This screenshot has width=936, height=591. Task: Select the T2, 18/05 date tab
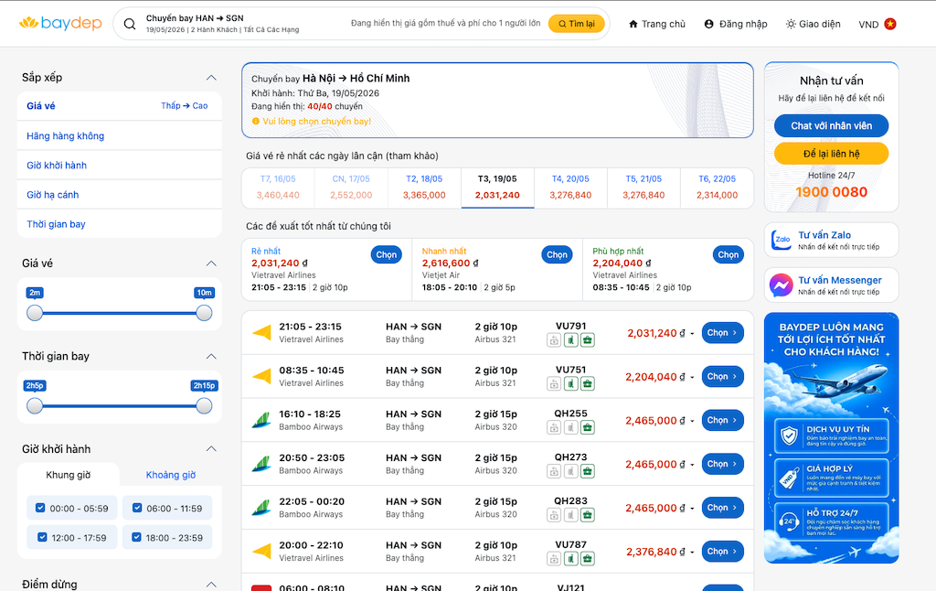pos(424,187)
